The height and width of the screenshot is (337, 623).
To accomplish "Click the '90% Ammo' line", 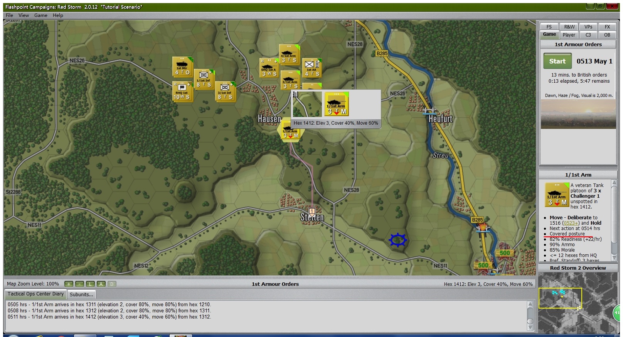I will pyautogui.click(x=562, y=245).
